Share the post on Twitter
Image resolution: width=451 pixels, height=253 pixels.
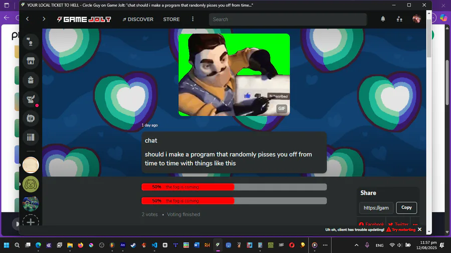point(398,223)
